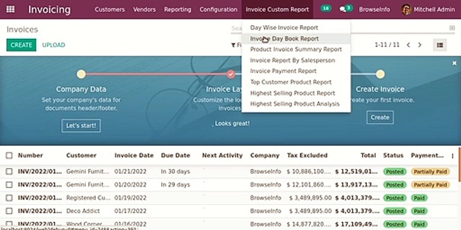Click the Company Data step circle

[x=81, y=74]
